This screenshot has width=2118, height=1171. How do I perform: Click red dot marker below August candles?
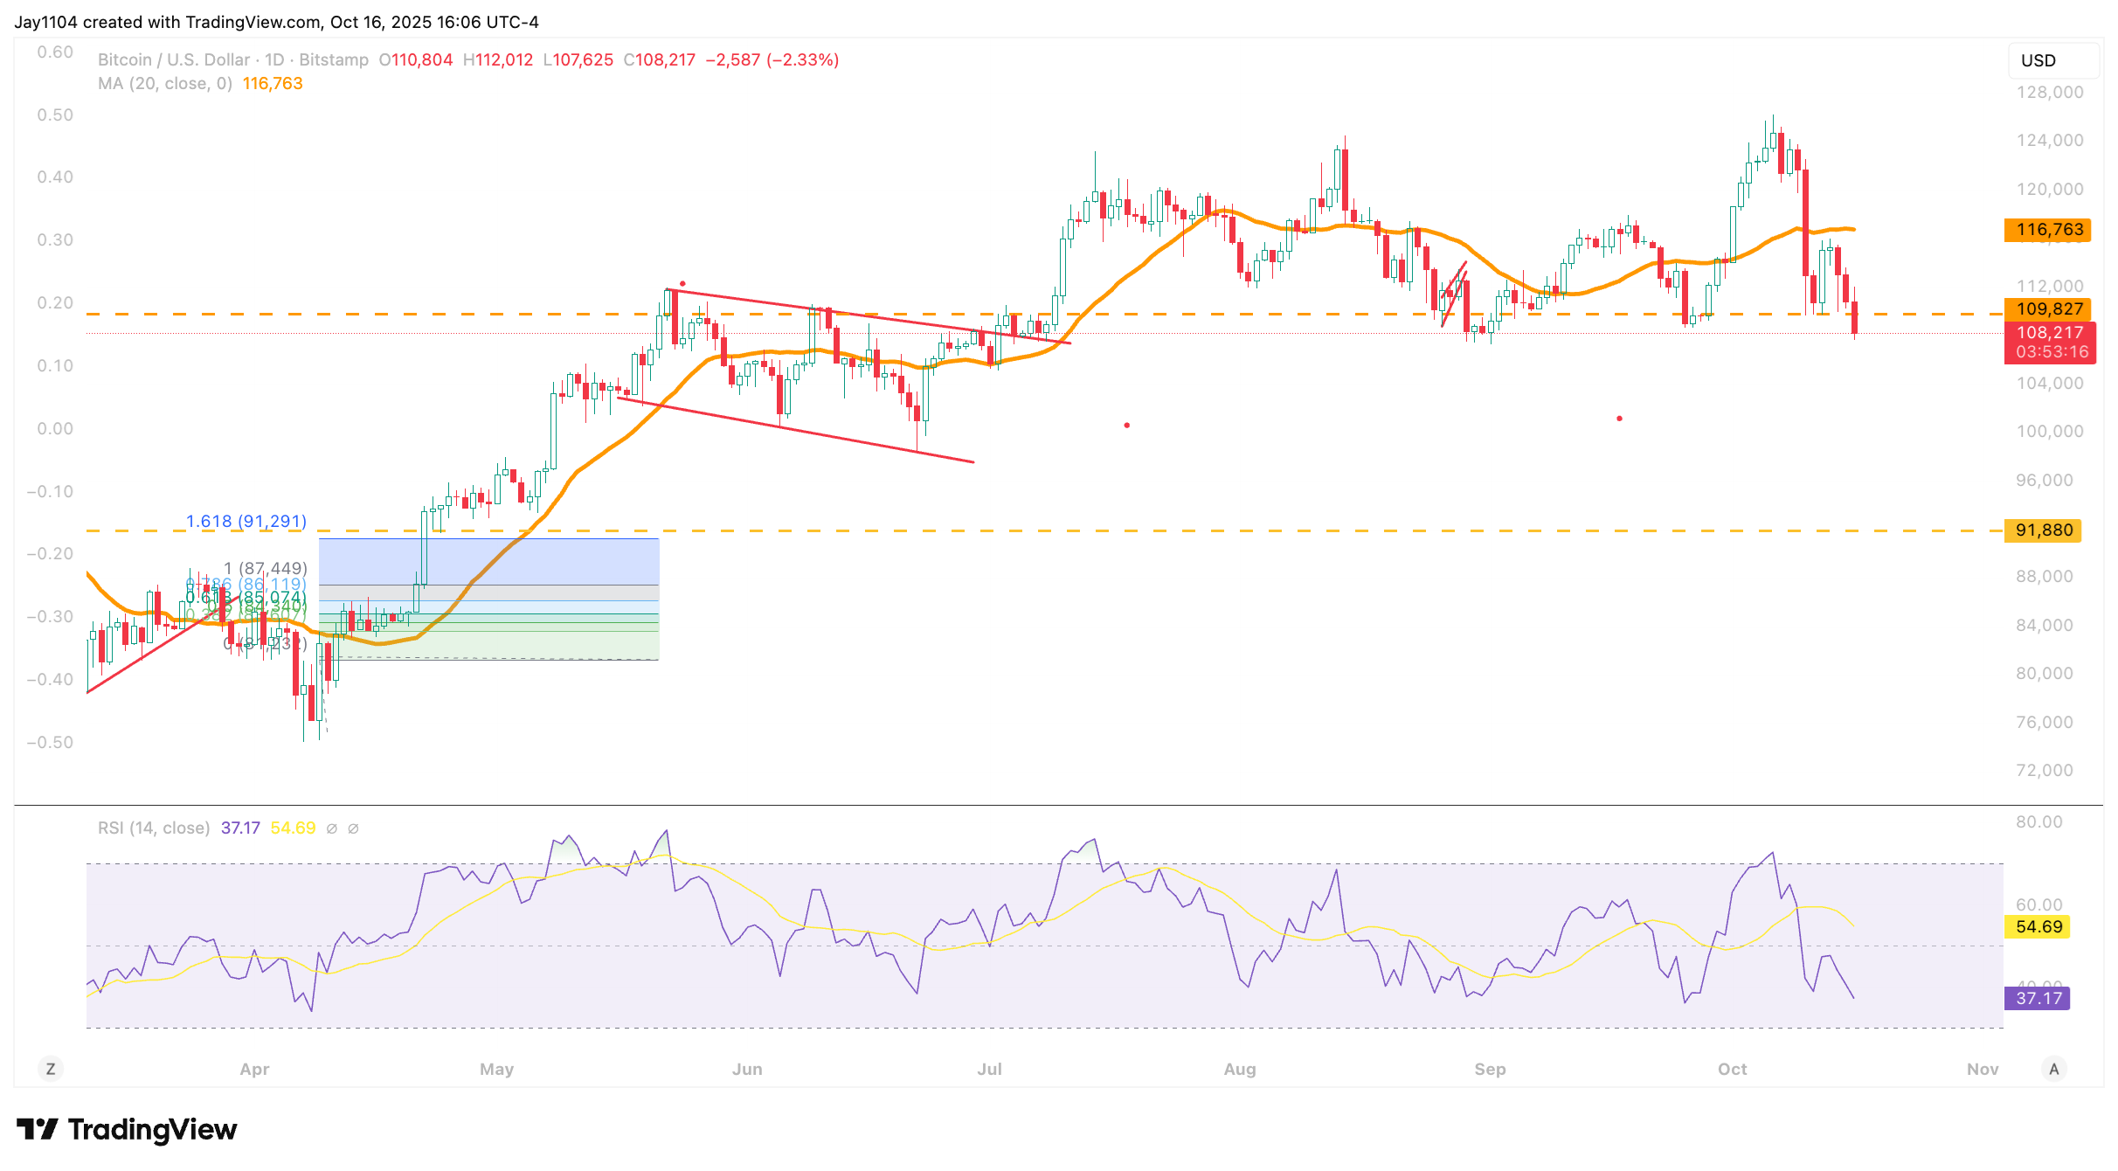(x=1127, y=425)
